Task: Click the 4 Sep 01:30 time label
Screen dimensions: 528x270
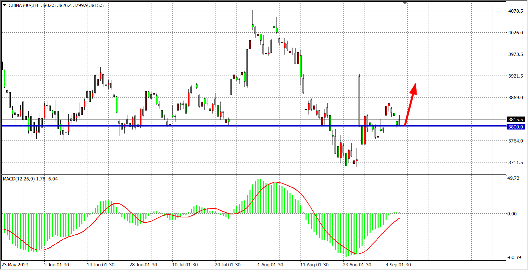Action: pos(398,265)
